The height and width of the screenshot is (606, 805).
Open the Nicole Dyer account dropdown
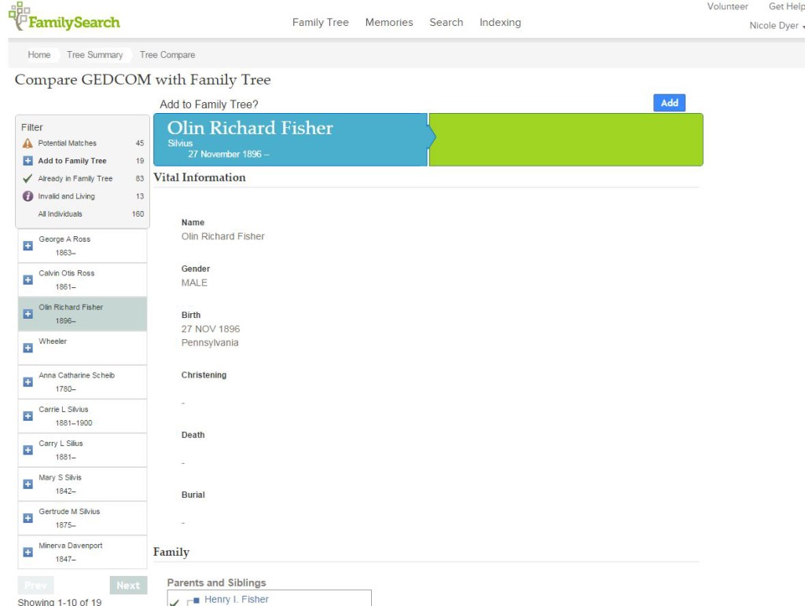pyautogui.click(x=775, y=26)
